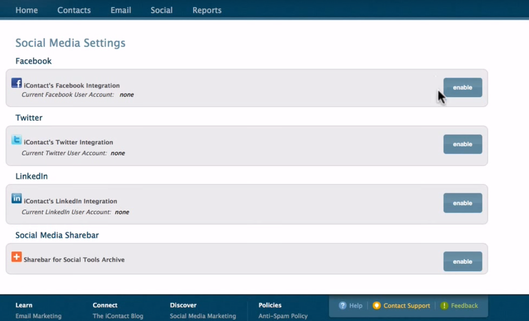Open Email Marketing link under Learn
Screen dimensions: 529x321
click(39, 316)
